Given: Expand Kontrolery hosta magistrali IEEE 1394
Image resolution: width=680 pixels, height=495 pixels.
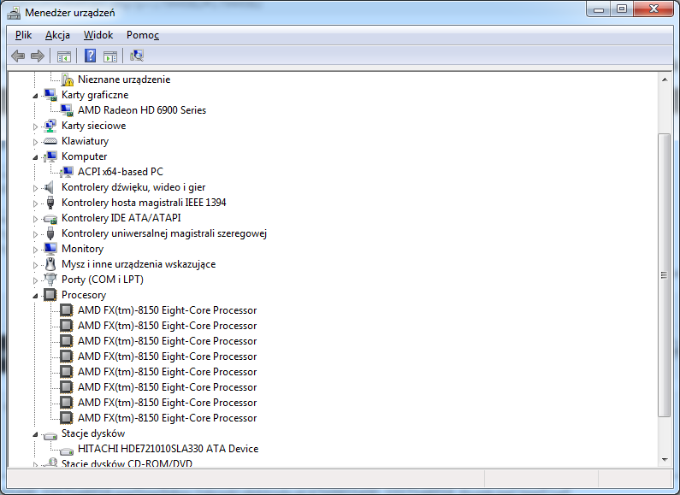Looking at the screenshot, I should [x=36, y=203].
